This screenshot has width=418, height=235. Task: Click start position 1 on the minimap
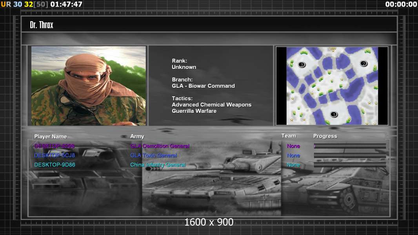pyautogui.click(x=334, y=114)
